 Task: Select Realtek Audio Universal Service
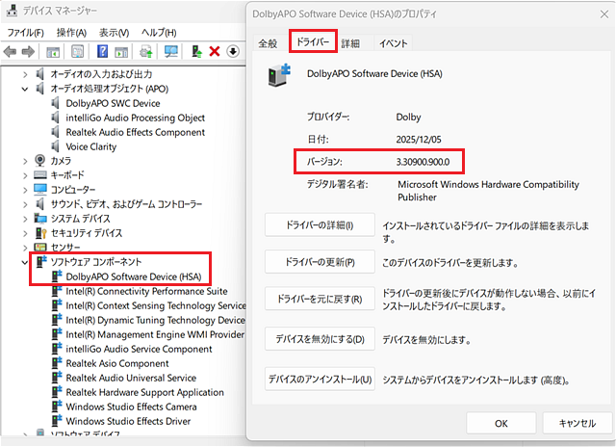click(x=131, y=378)
